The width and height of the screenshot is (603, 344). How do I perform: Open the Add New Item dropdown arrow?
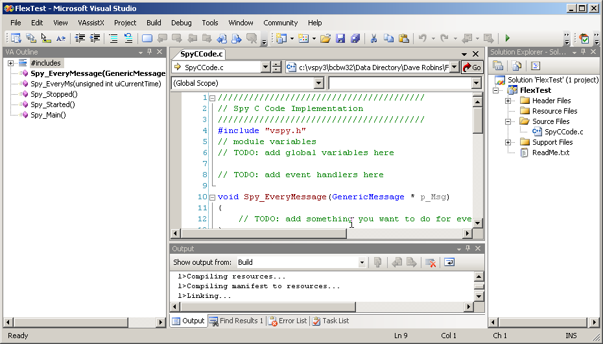(314, 38)
